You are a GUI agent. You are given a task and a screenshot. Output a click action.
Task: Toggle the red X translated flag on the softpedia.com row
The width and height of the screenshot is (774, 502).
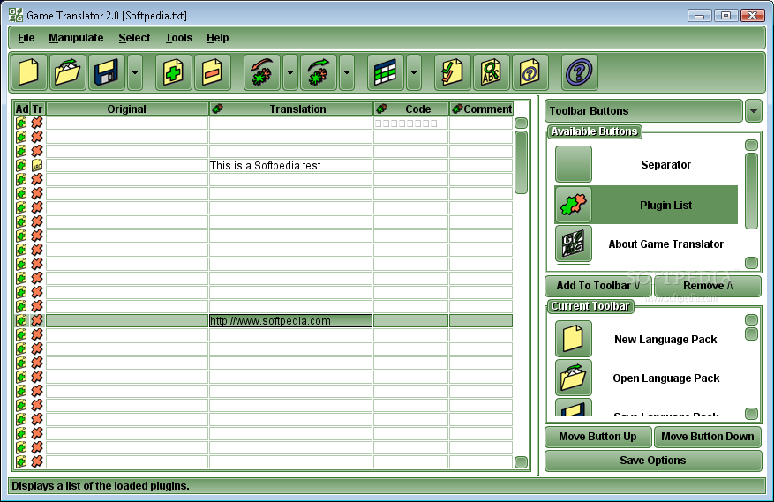(x=37, y=320)
